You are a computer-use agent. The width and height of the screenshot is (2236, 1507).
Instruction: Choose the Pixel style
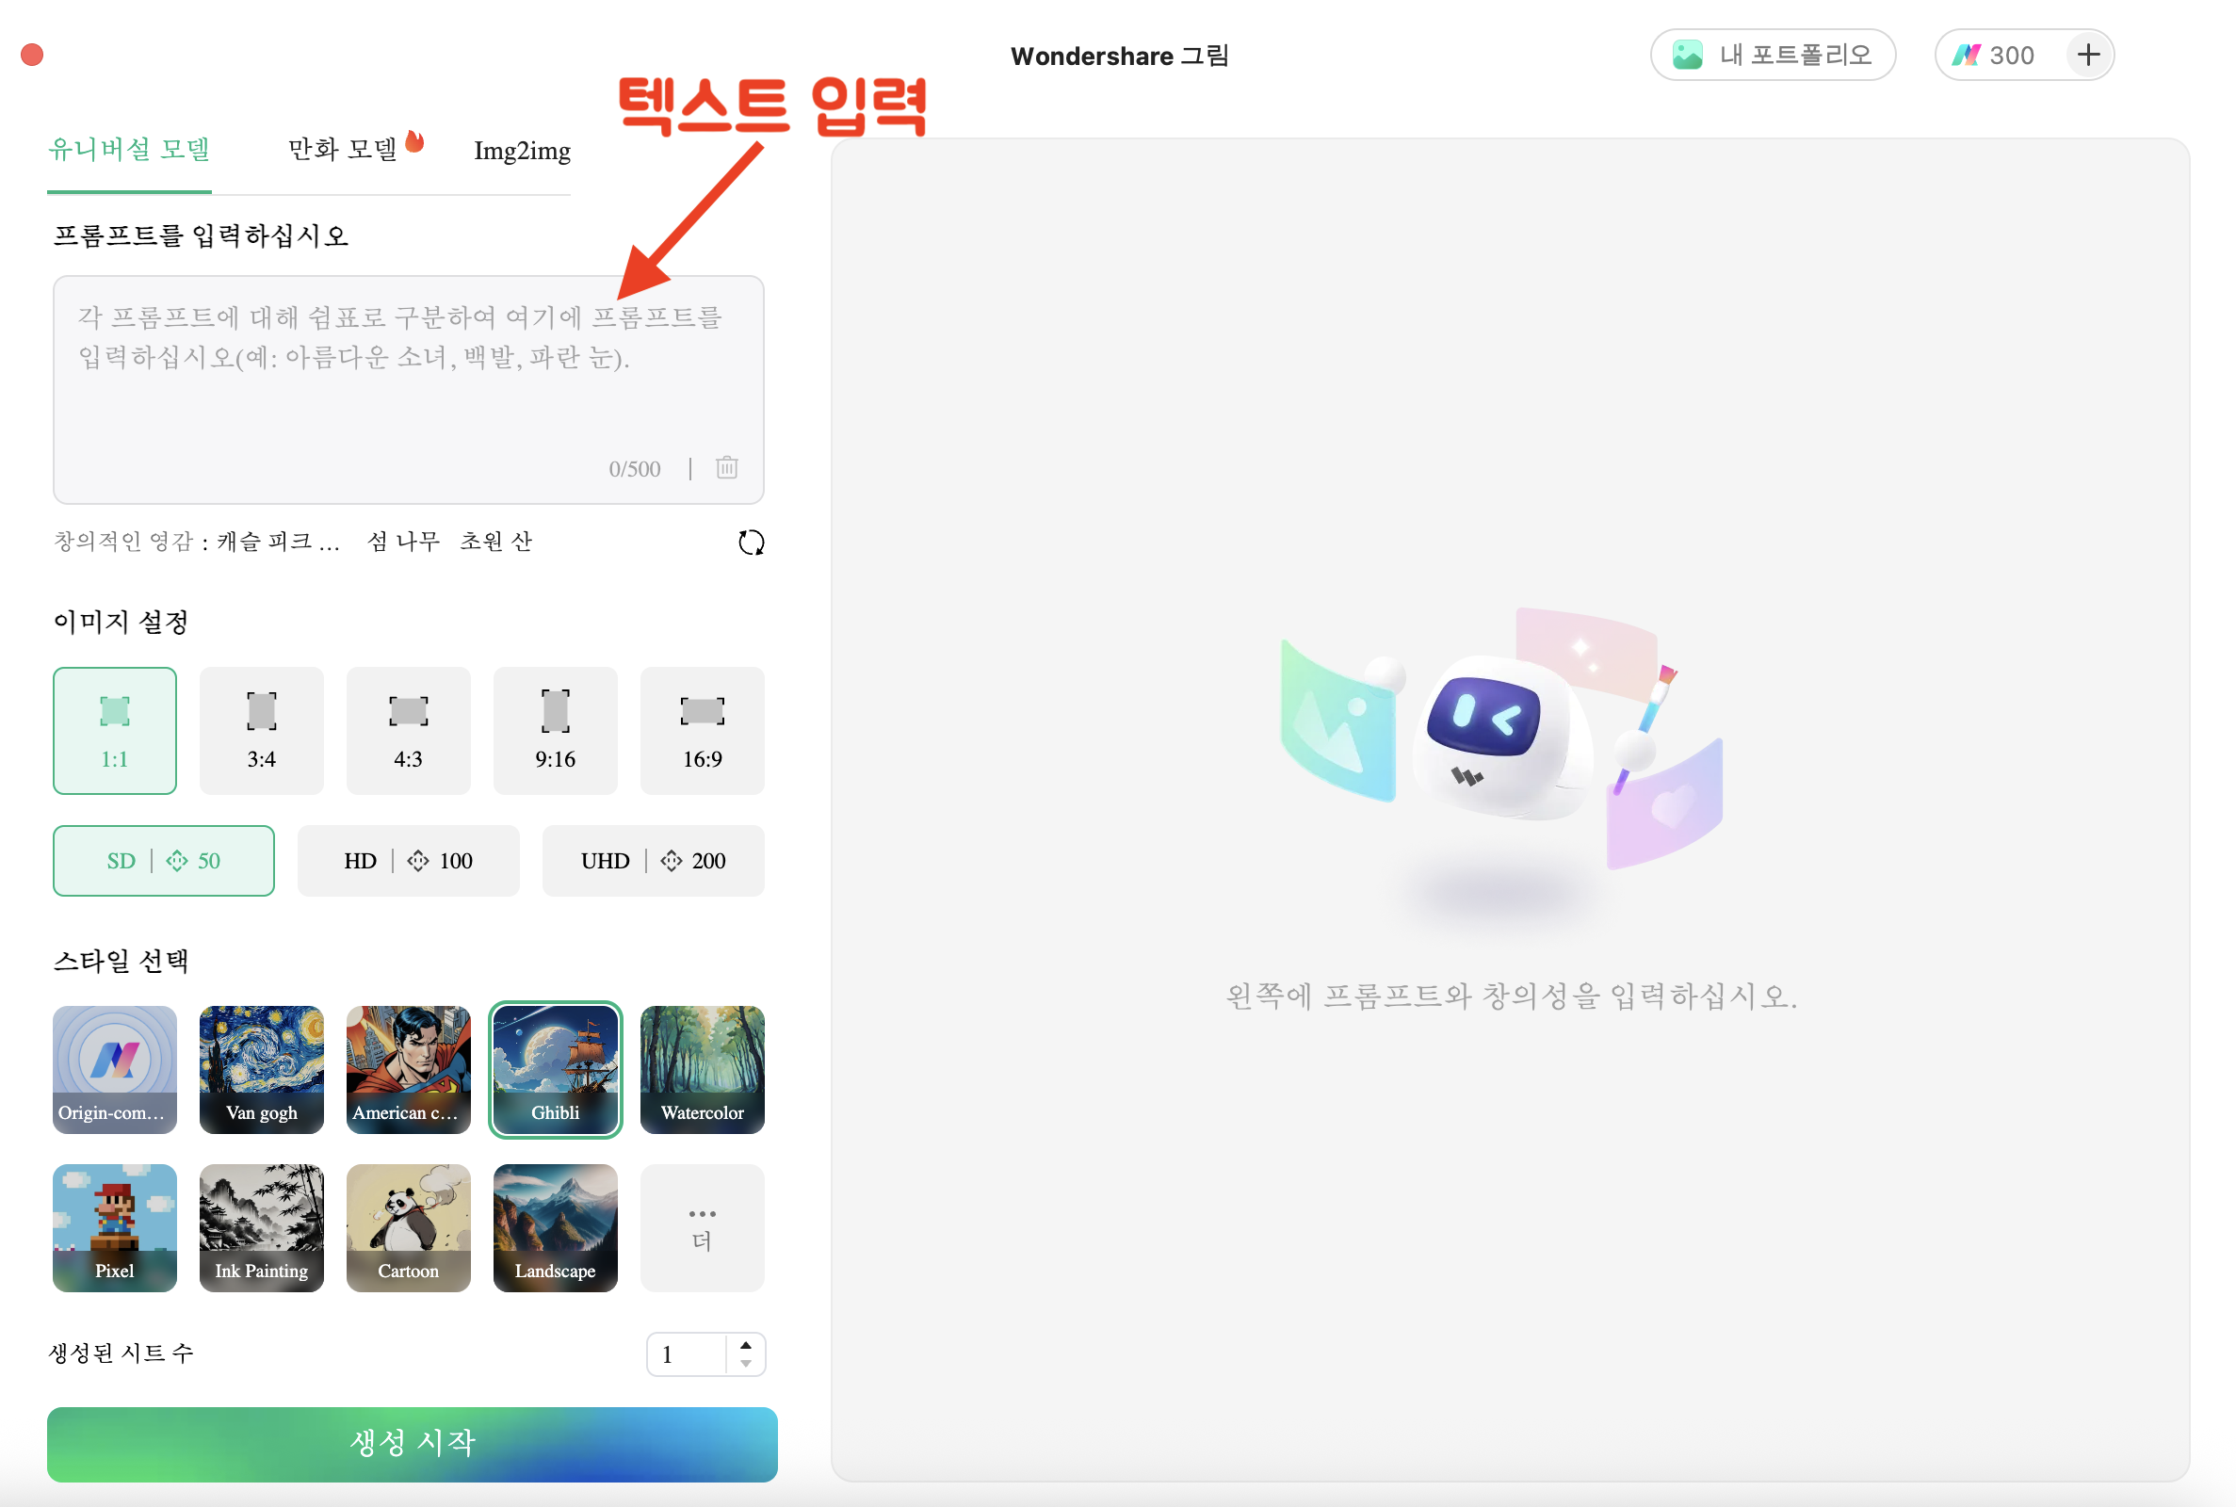(114, 1228)
